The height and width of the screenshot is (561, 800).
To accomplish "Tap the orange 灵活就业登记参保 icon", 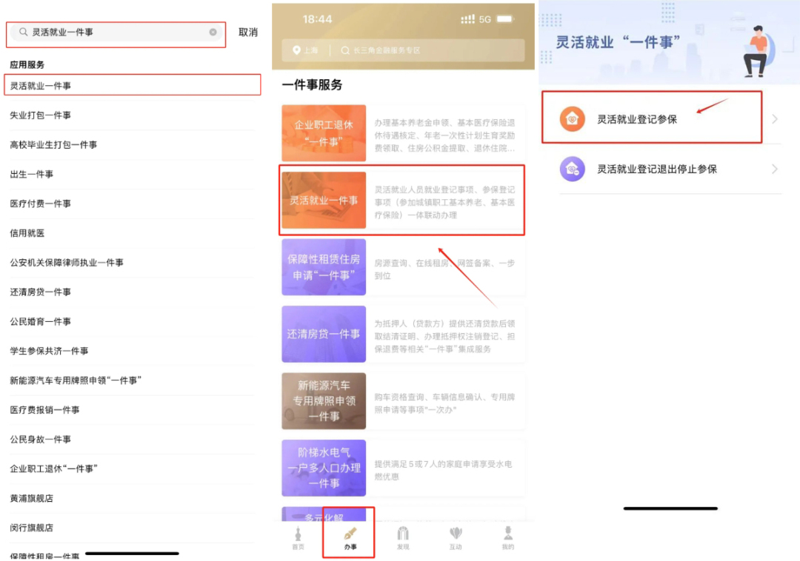I will click(x=573, y=119).
